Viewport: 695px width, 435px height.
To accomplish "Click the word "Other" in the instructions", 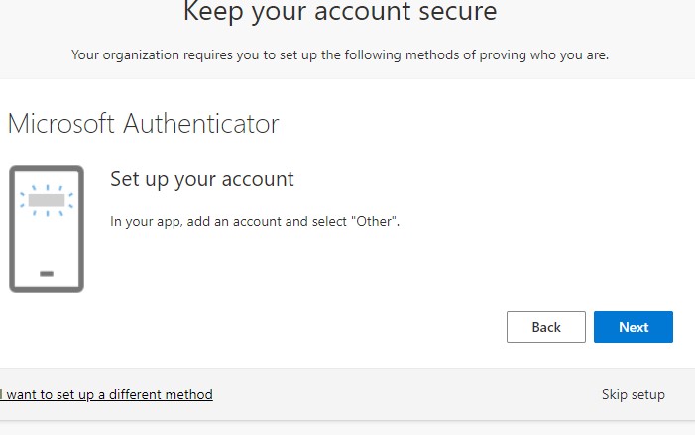I will pos(375,221).
